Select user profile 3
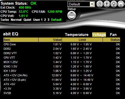Image resolution: width=125 pixels, height=99 pixels. point(48,20)
